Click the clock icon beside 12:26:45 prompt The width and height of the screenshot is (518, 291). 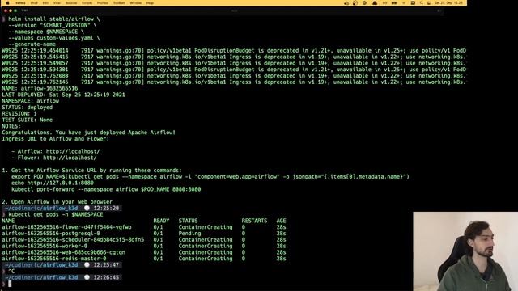pos(87,277)
